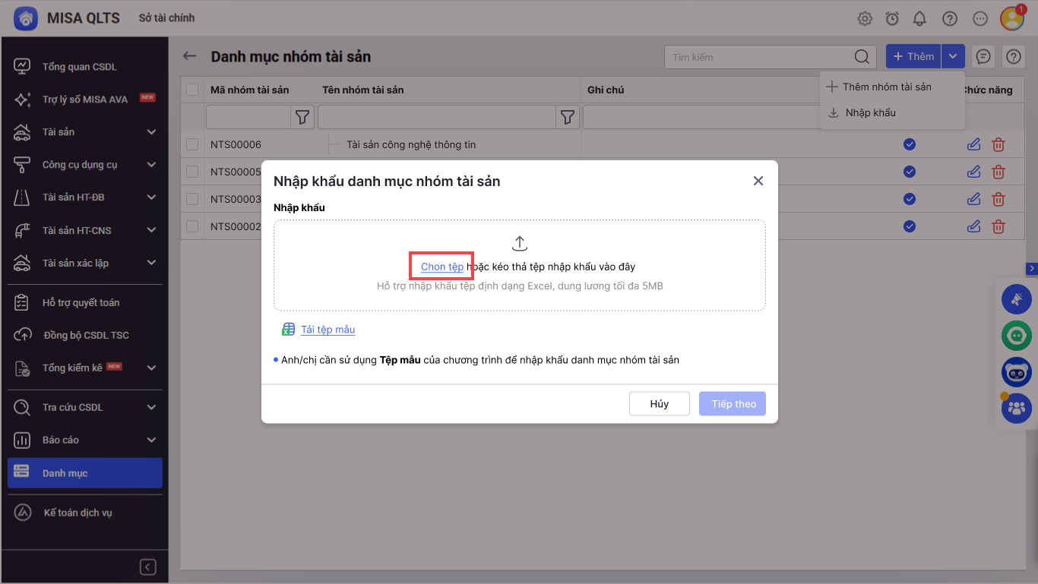The image size is (1038, 584).
Task: Expand the Tài sản sidebar section
Action: (151, 132)
